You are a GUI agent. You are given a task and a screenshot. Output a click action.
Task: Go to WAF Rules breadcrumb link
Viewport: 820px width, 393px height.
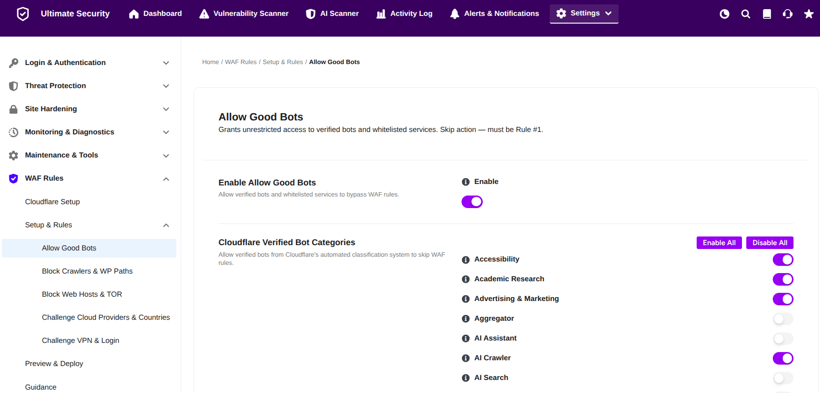[x=241, y=62]
